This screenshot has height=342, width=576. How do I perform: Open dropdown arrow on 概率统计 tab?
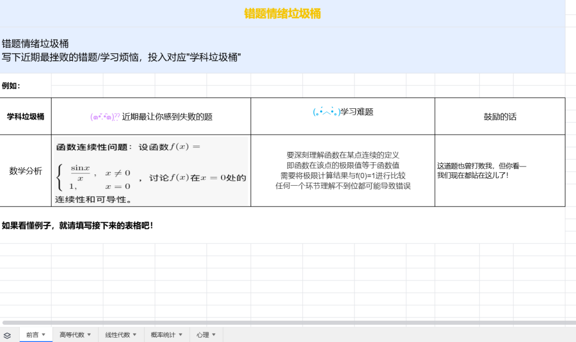pyautogui.click(x=180, y=335)
